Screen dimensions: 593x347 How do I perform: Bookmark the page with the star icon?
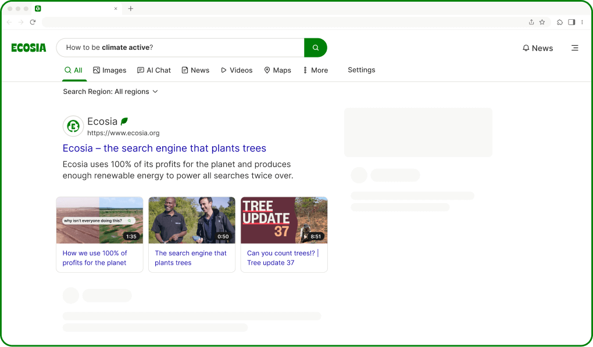click(x=542, y=21)
